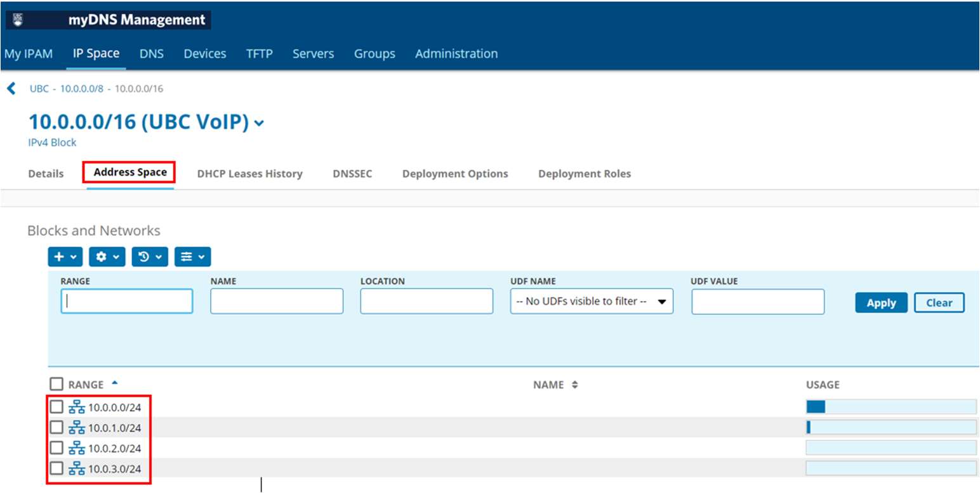Image resolution: width=980 pixels, height=493 pixels.
Task: Click the back arrow beside the UBC breadcrumb
Action: coord(11,88)
